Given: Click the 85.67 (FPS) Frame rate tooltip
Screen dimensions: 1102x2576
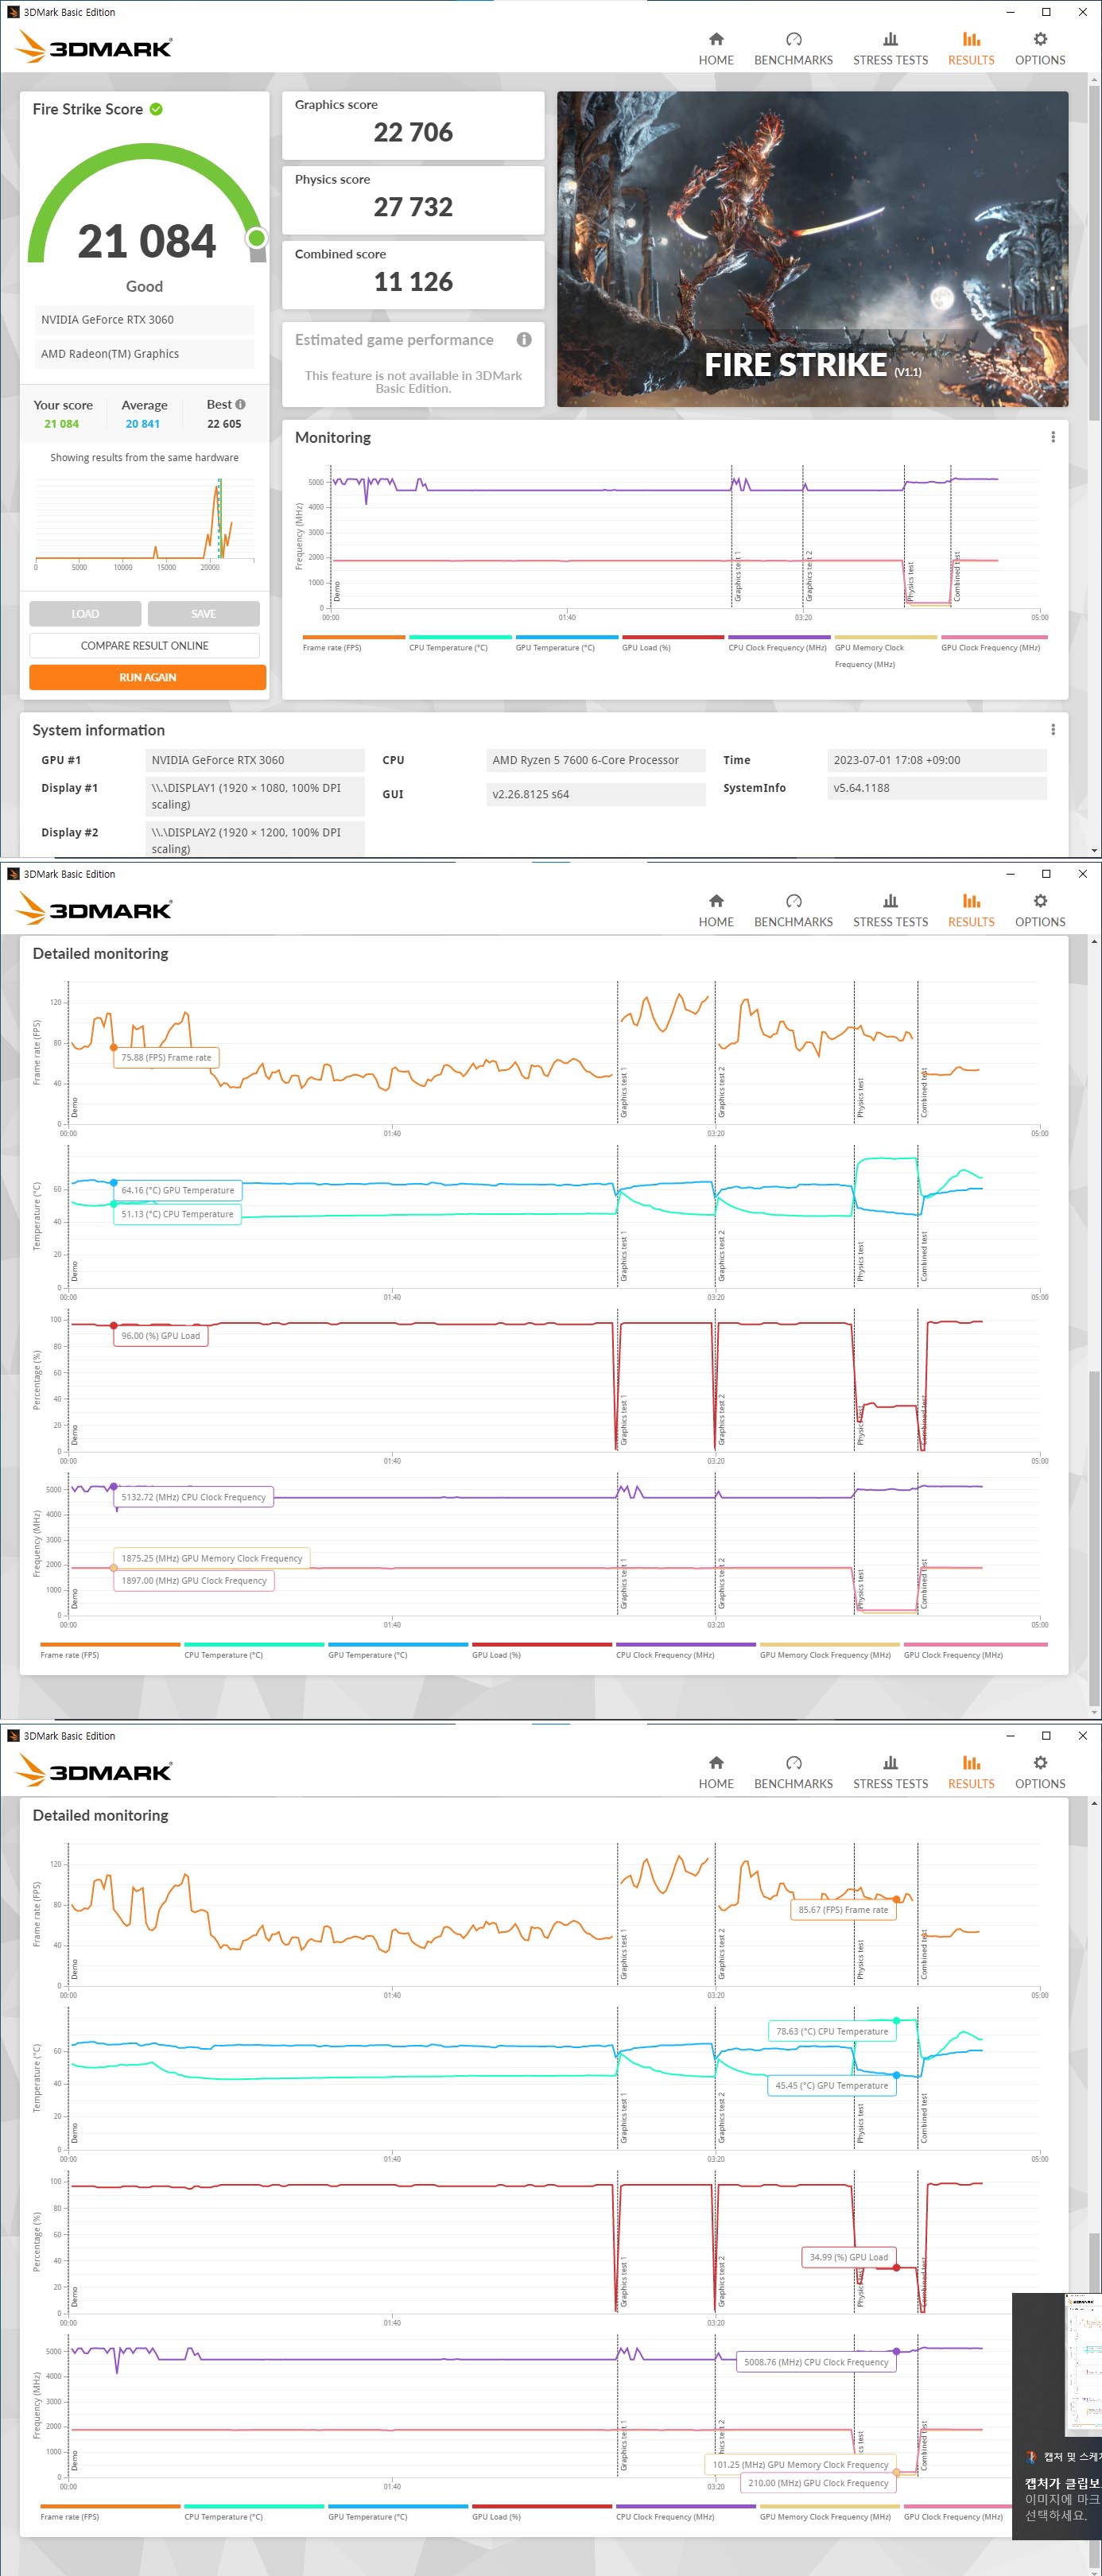Looking at the screenshot, I should [x=843, y=1909].
